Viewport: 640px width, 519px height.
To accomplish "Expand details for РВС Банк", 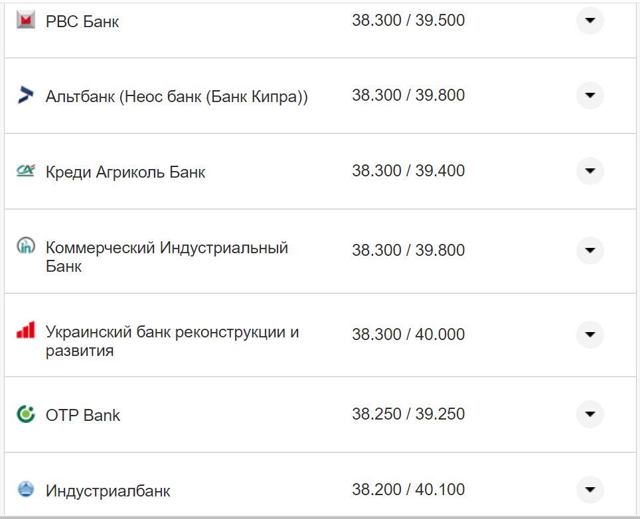I will [590, 21].
